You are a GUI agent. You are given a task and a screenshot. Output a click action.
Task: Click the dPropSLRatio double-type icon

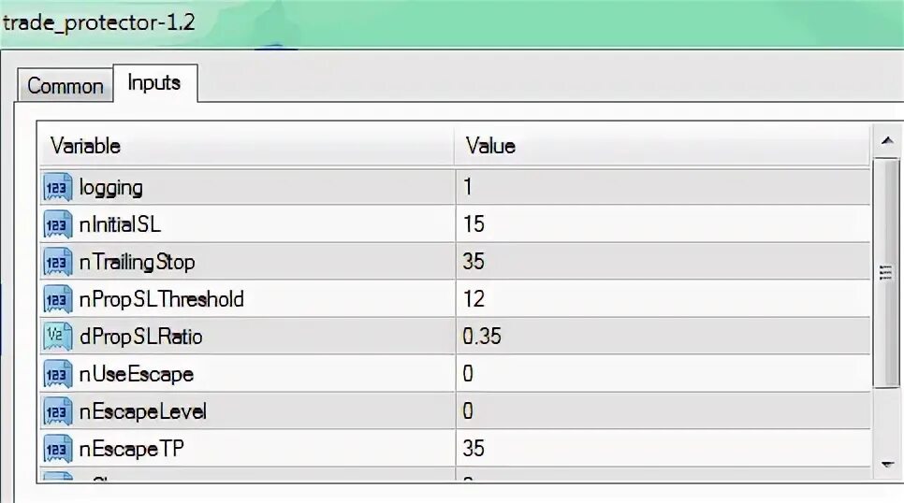pos(57,338)
